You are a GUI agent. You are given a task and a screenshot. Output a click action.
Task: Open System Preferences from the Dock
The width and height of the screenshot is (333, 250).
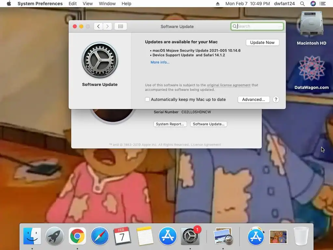click(190, 236)
